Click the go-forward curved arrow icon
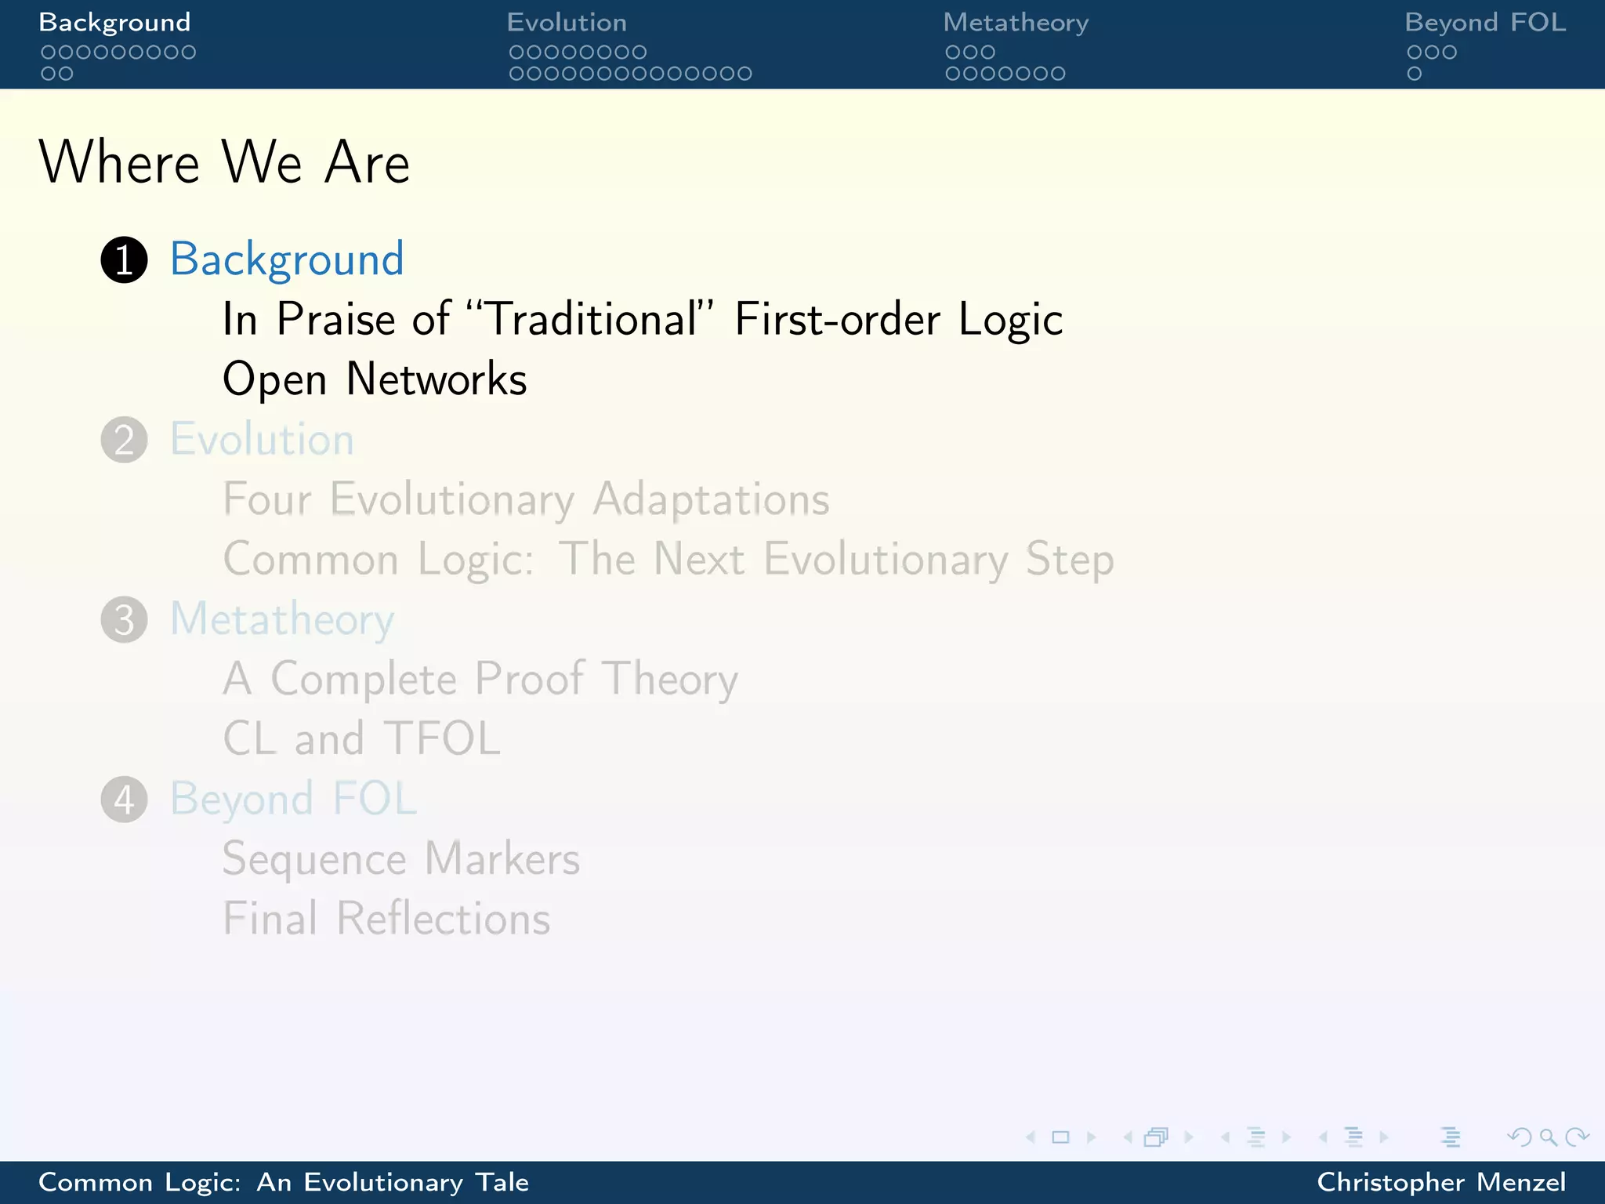The image size is (1605, 1204). (1577, 1137)
